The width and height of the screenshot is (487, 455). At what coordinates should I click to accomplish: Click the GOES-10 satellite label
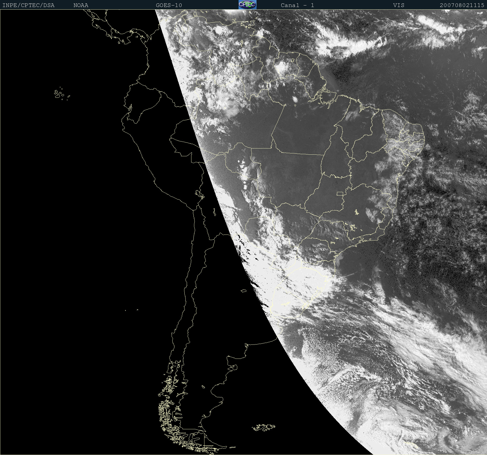coord(169,5)
